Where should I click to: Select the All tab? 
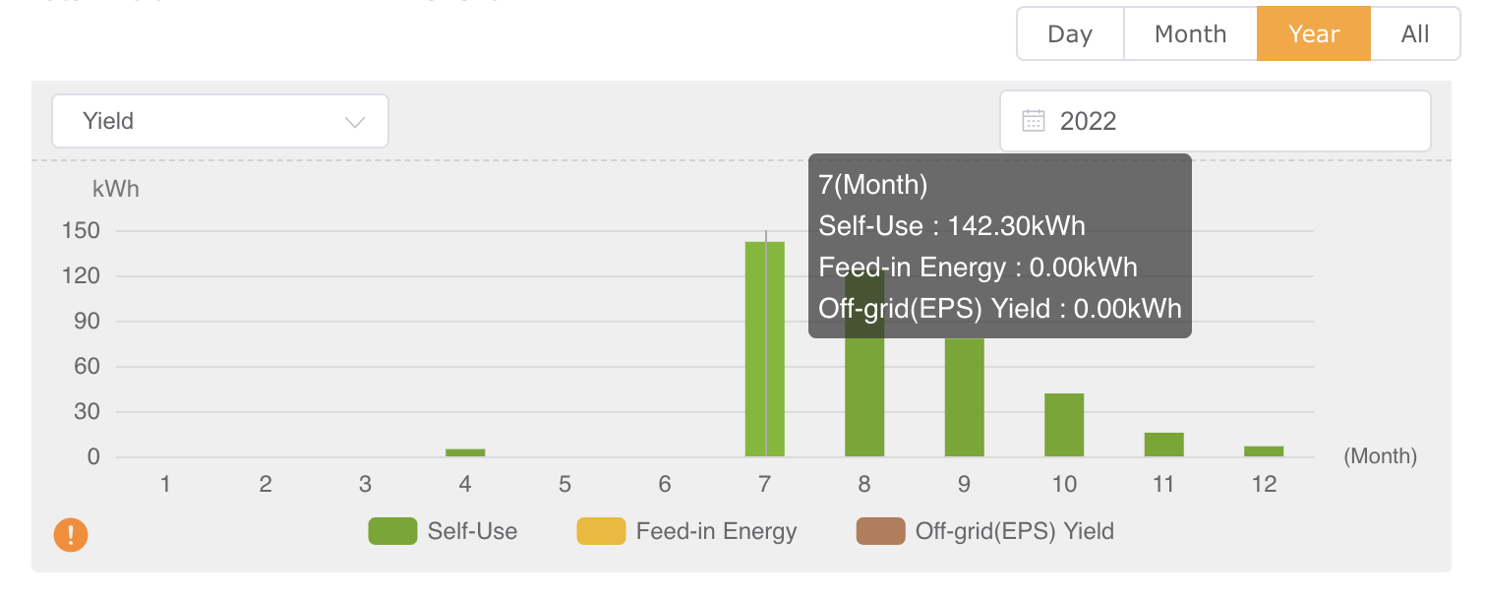(x=1414, y=34)
